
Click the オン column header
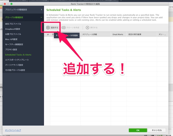pos(162,34)
